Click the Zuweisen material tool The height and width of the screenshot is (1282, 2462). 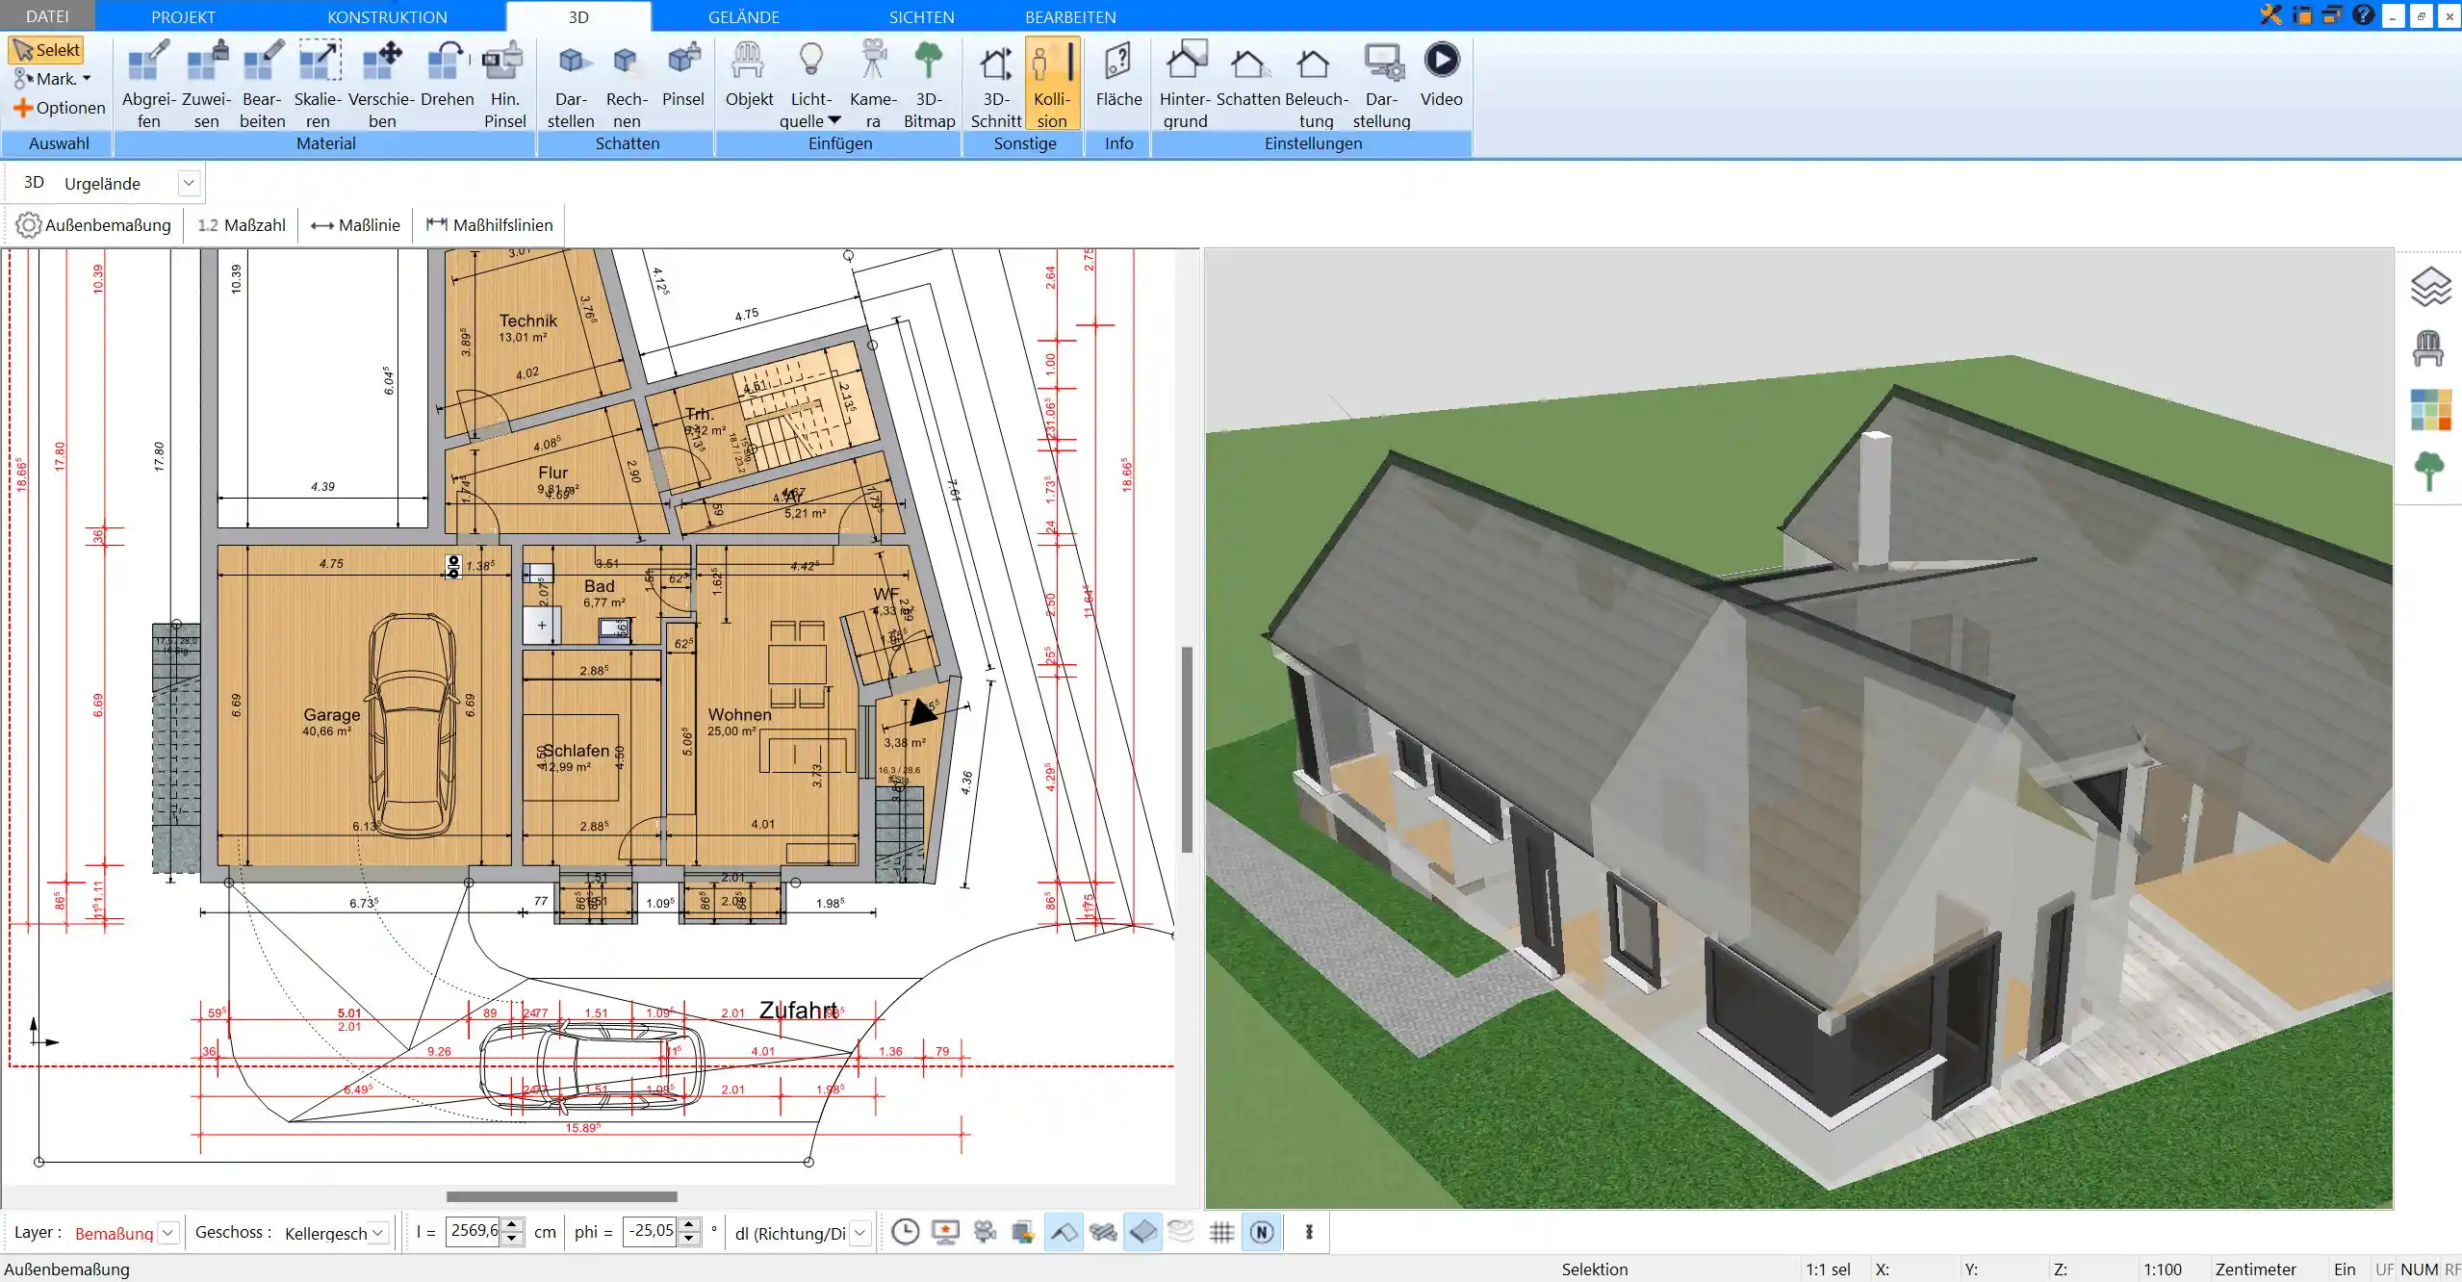[206, 85]
